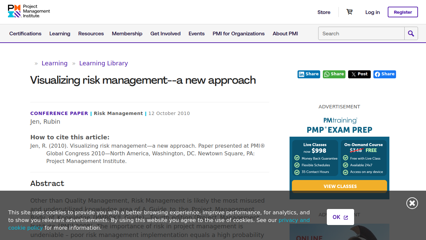
Task: Click the Abstract heading
Action: (x=47, y=184)
